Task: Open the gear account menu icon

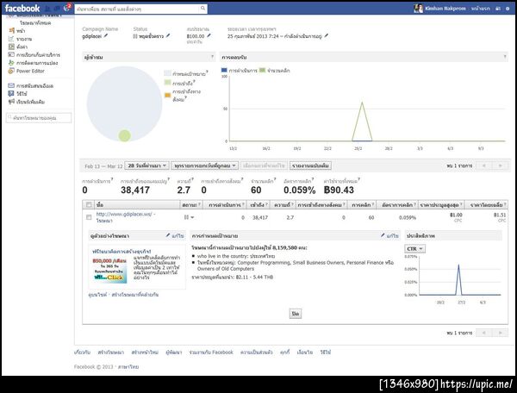Action: tap(508, 9)
